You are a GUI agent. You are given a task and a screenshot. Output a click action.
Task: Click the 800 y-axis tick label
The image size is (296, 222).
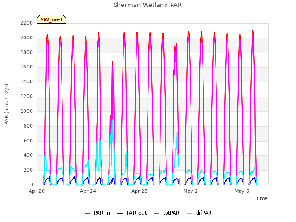tap(28, 126)
